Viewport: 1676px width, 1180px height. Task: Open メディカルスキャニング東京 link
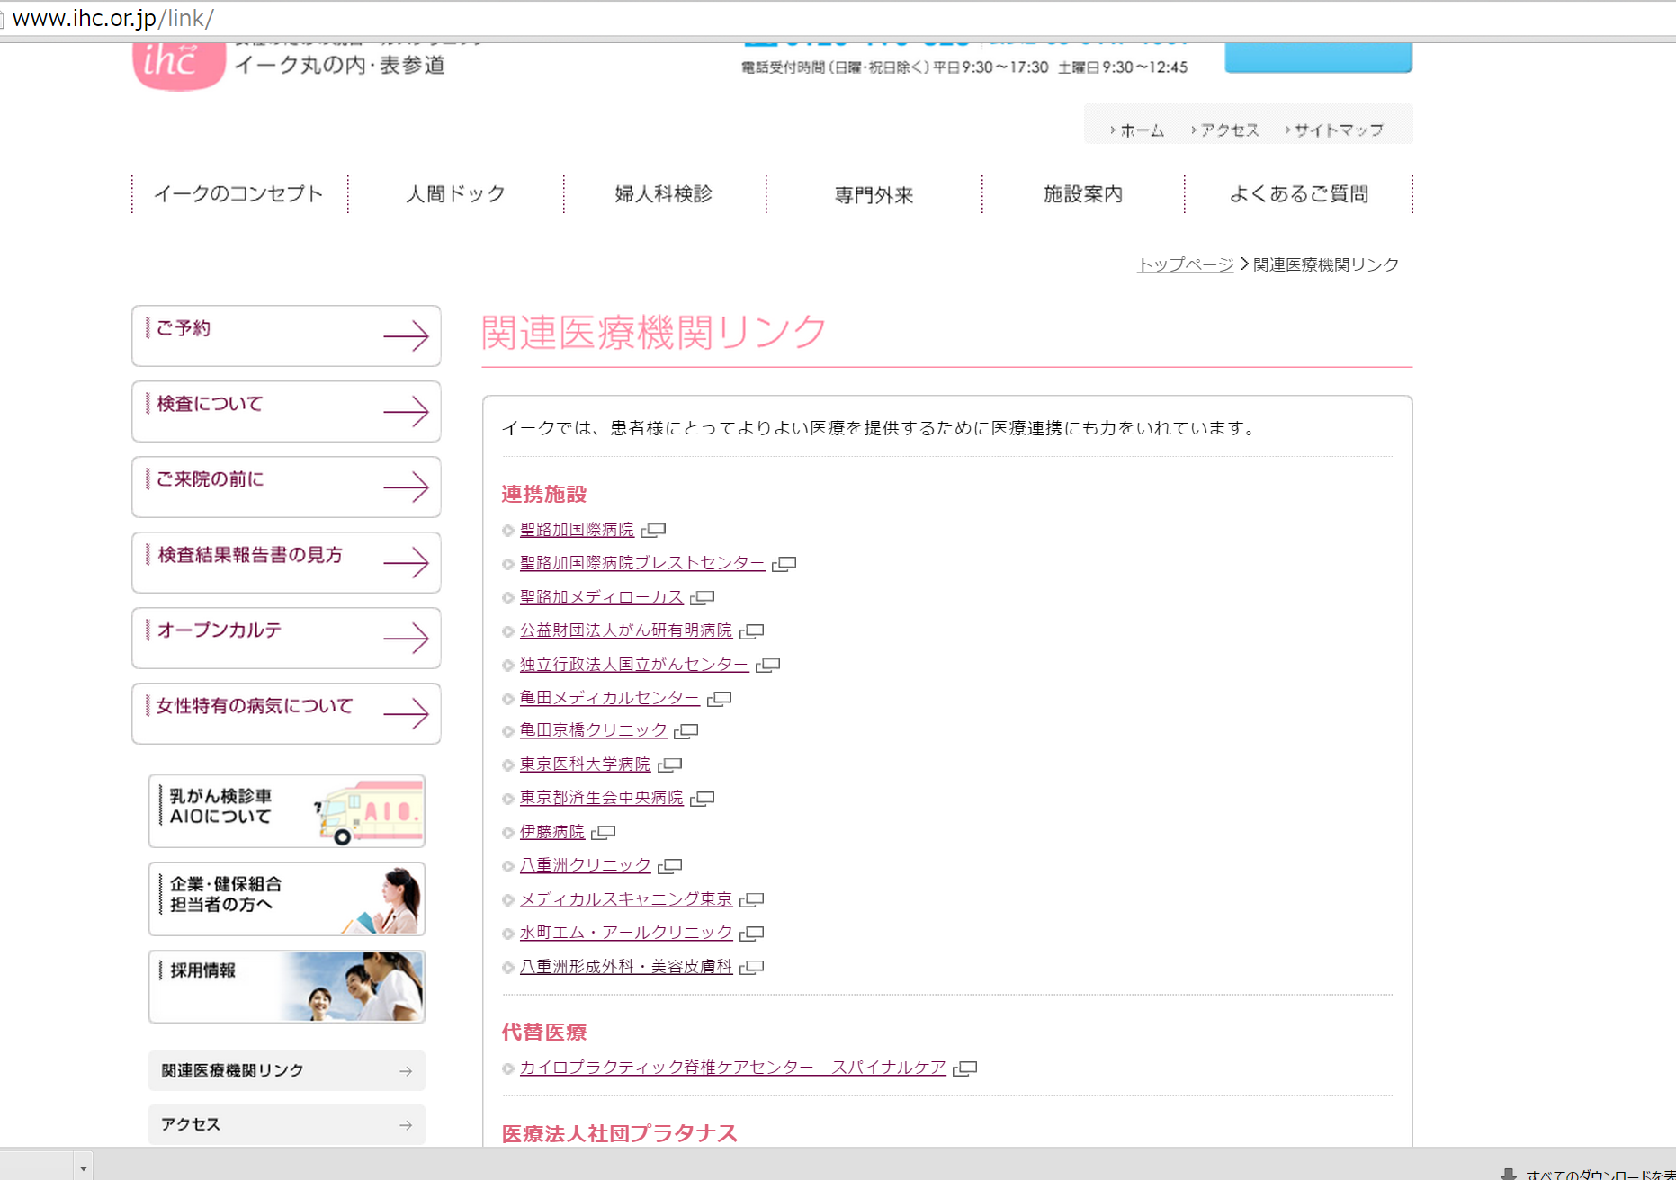point(626,899)
